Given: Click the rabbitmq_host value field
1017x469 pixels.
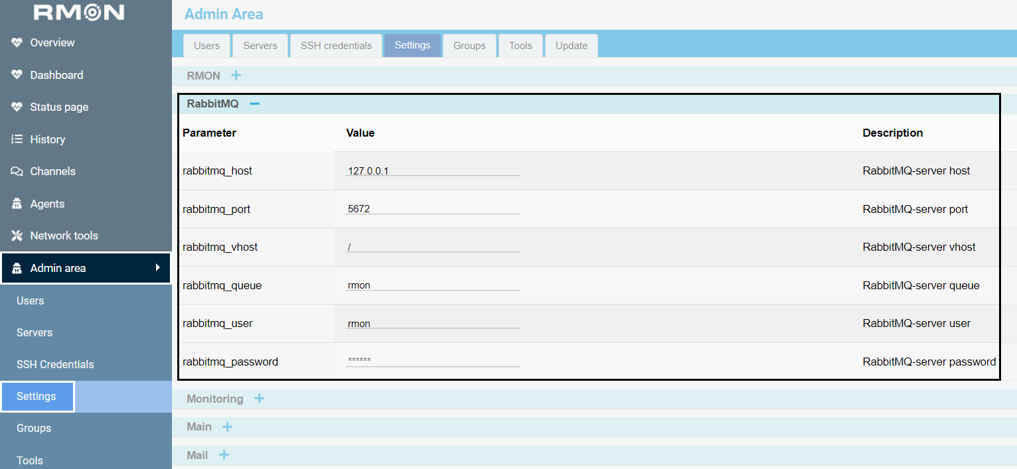Looking at the screenshot, I should (x=433, y=170).
